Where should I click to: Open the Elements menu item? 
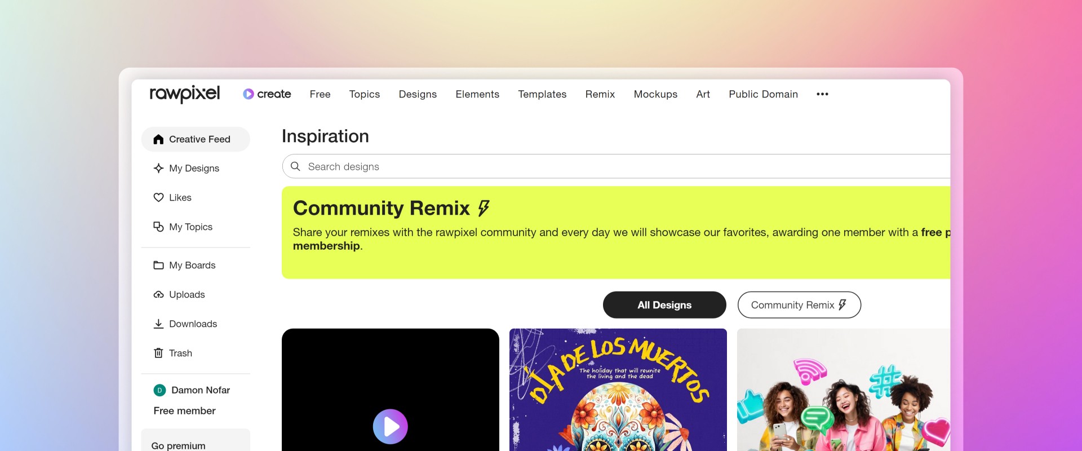pos(477,94)
